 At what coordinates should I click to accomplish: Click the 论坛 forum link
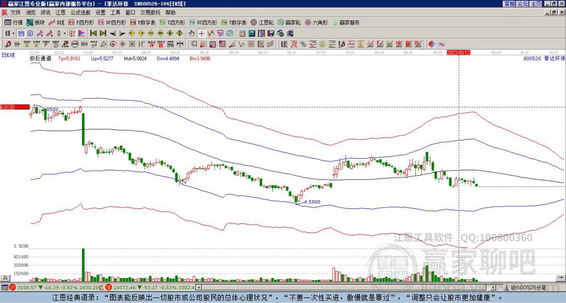point(522,4)
